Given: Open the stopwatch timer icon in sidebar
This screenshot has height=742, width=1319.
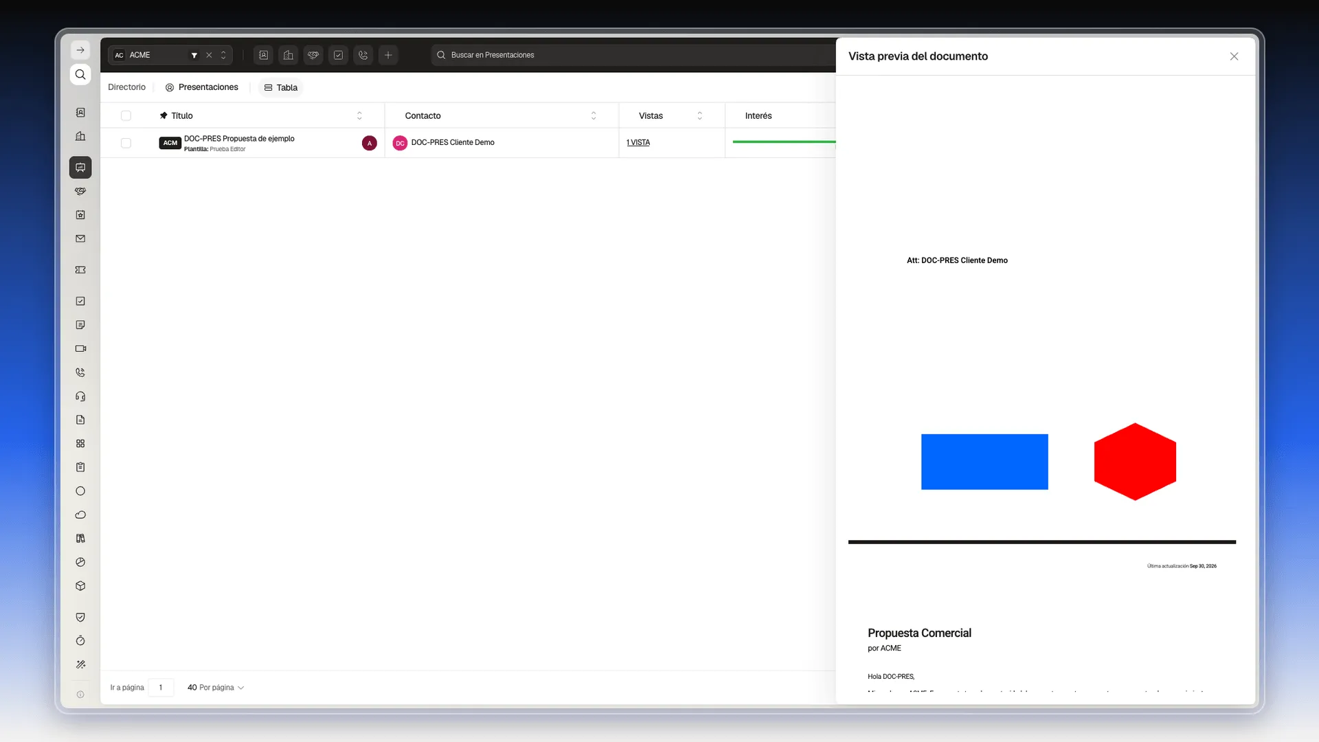Looking at the screenshot, I should (80, 641).
